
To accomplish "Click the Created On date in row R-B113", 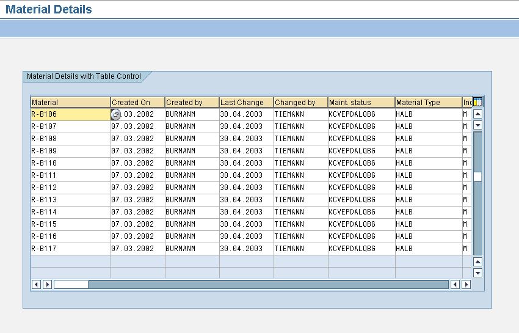I will point(138,200).
